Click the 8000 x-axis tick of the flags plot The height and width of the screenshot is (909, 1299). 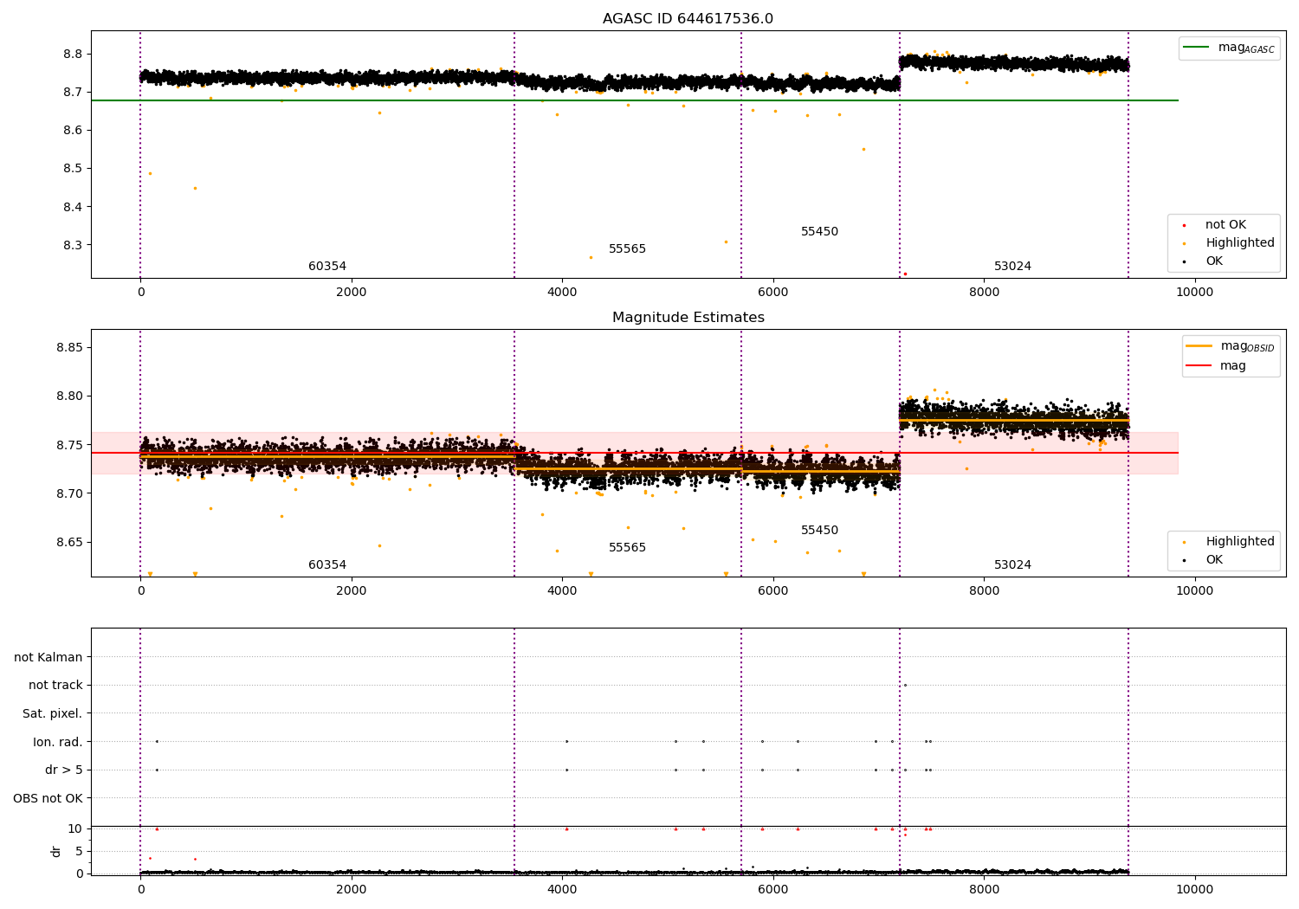[984, 890]
